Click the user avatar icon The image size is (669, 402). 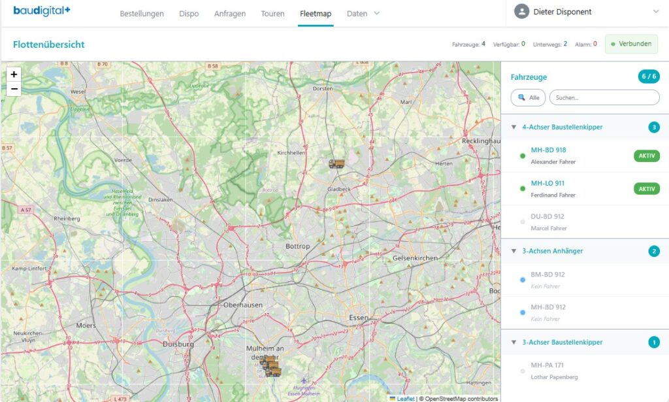[x=521, y=12]
